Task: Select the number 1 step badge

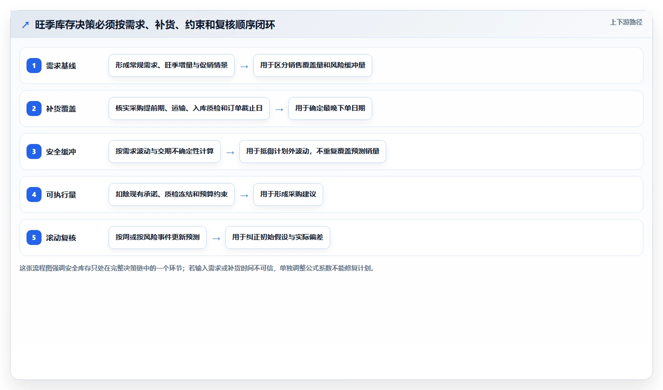Action: pyautogui.click(x=34, y=65)
